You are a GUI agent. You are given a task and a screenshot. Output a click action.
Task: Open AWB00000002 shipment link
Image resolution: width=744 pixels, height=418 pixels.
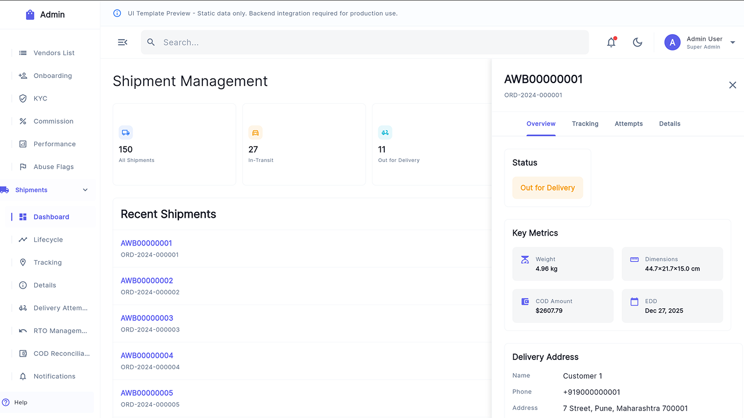coord(147,280)
